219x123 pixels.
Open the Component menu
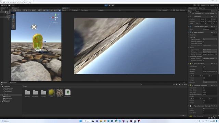(x=20, y=3)
